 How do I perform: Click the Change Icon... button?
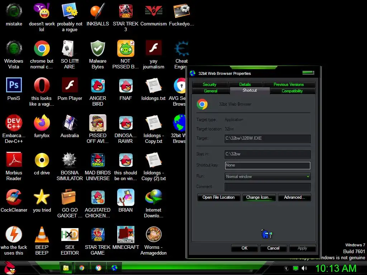point(259,197)
